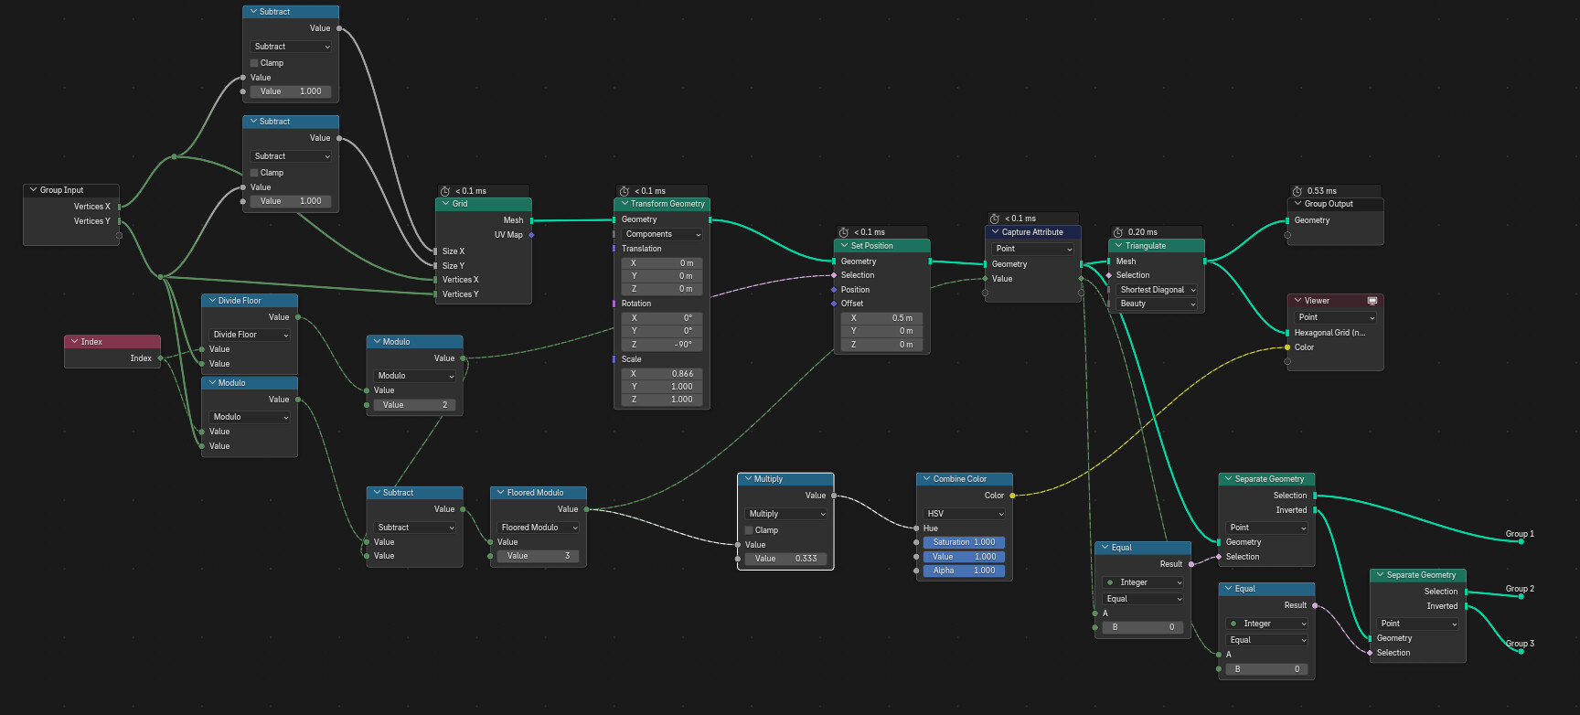Click the clock icon above Capture Attribute node
This screenshot has width=1580, height=715.
point(995,219)
